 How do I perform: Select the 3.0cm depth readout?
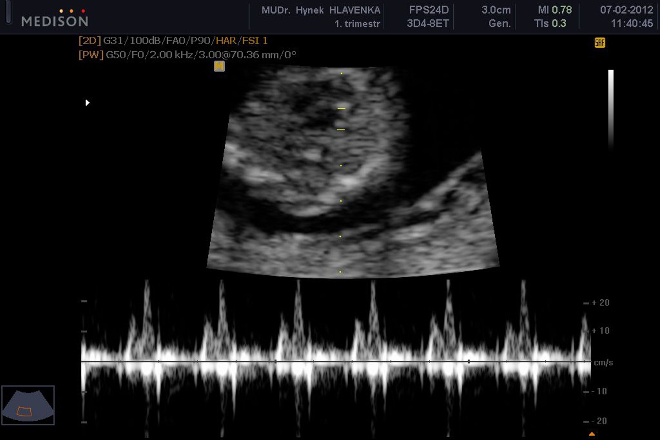[496, 10]
